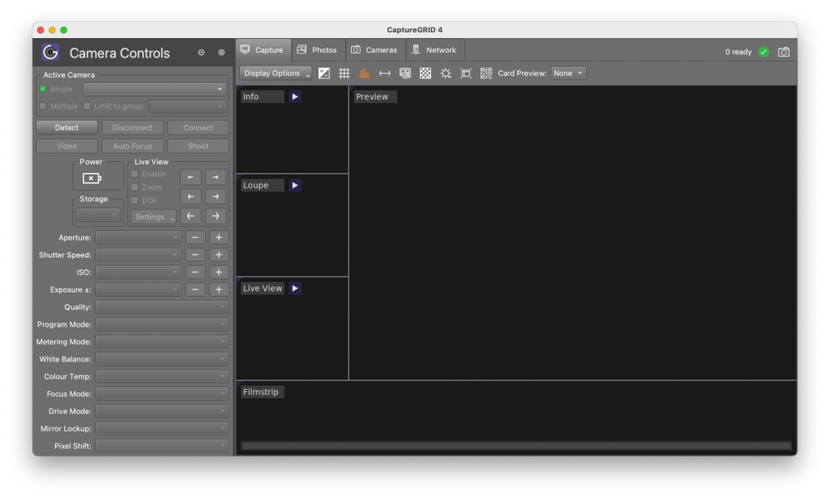830x499 pixels.
Task: Switch to the Cameras tab
Action: 374,49
